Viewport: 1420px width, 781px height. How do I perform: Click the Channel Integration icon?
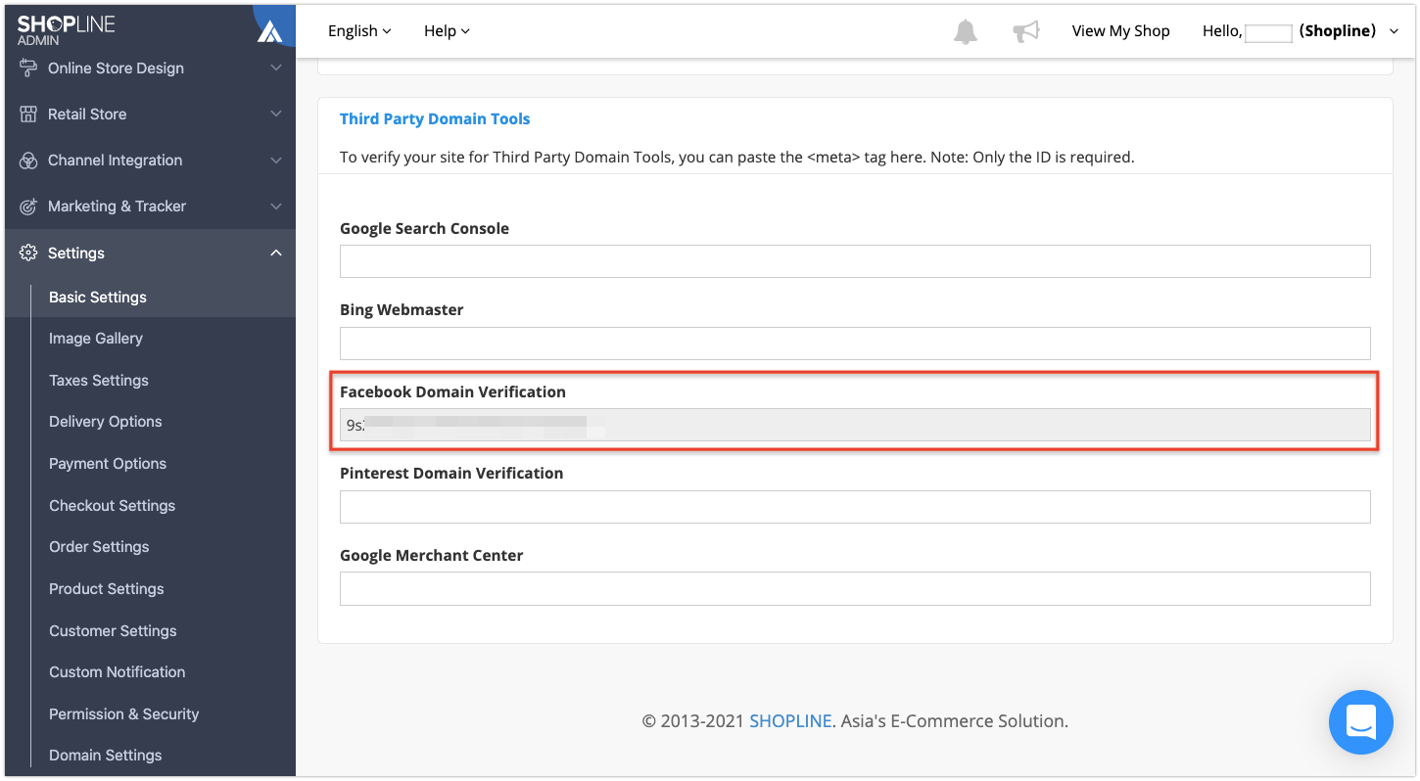28,160
